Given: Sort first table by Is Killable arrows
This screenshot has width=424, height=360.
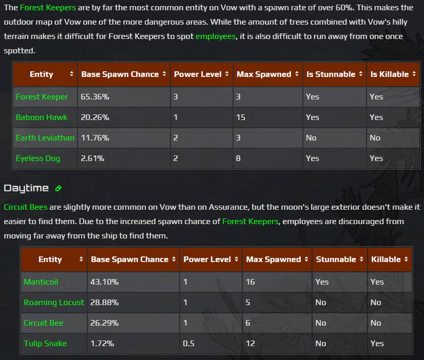Looking at the screenshot, I should pyautogui.click(x=413, y=74).
